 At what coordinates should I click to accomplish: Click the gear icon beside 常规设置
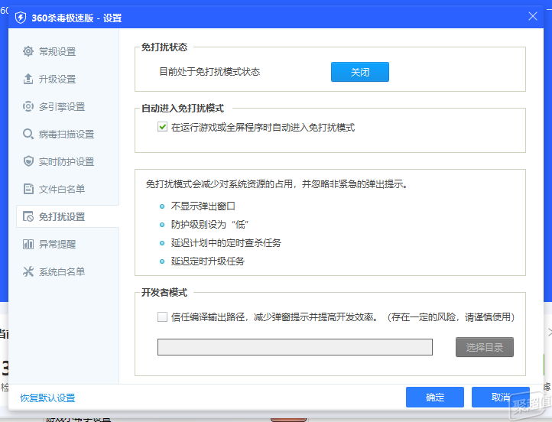point(28,51)
